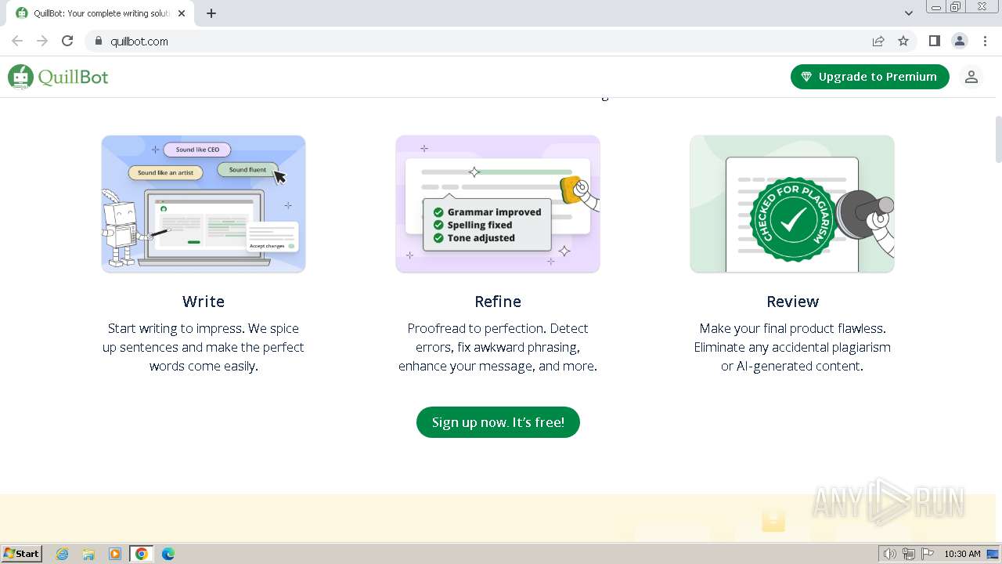Screen dimensions: 1002x564
Task: Click Upgrade to Premium button
Action: point(870,77)
